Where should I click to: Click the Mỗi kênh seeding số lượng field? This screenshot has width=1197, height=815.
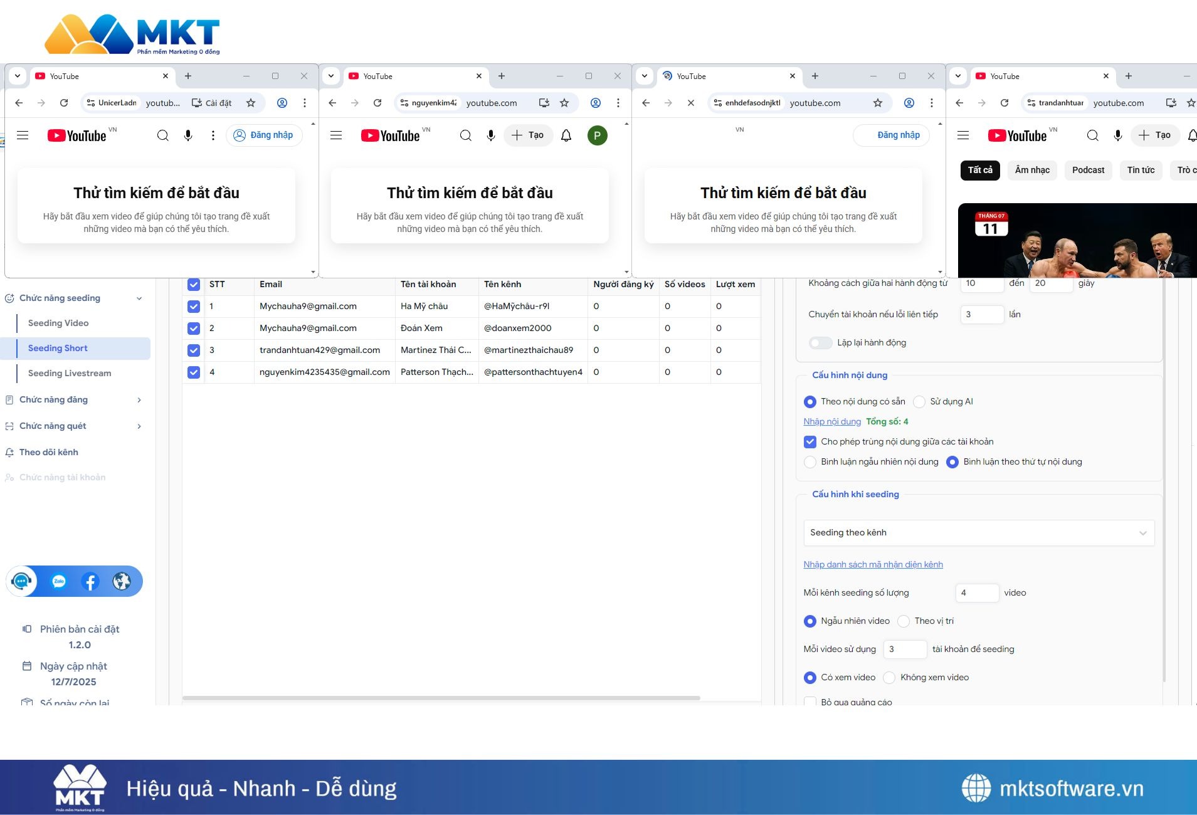pyautogui.click(x=976, y=593)
